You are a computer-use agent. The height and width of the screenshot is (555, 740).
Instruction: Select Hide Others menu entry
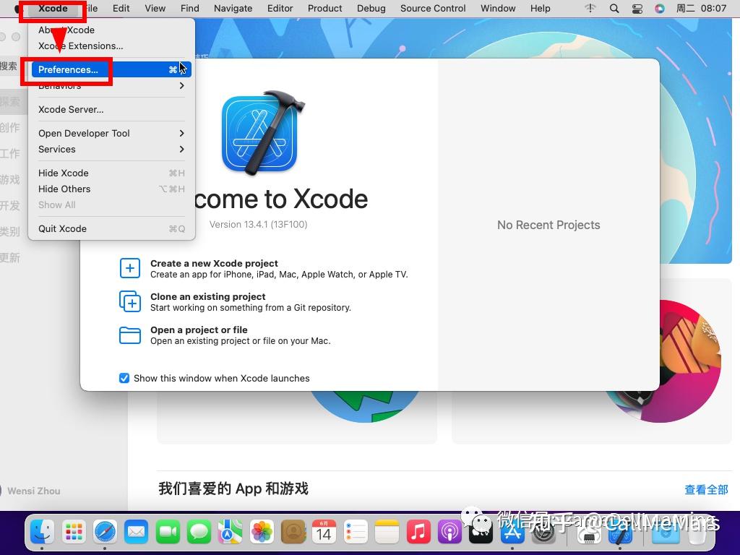click(111, 189)
